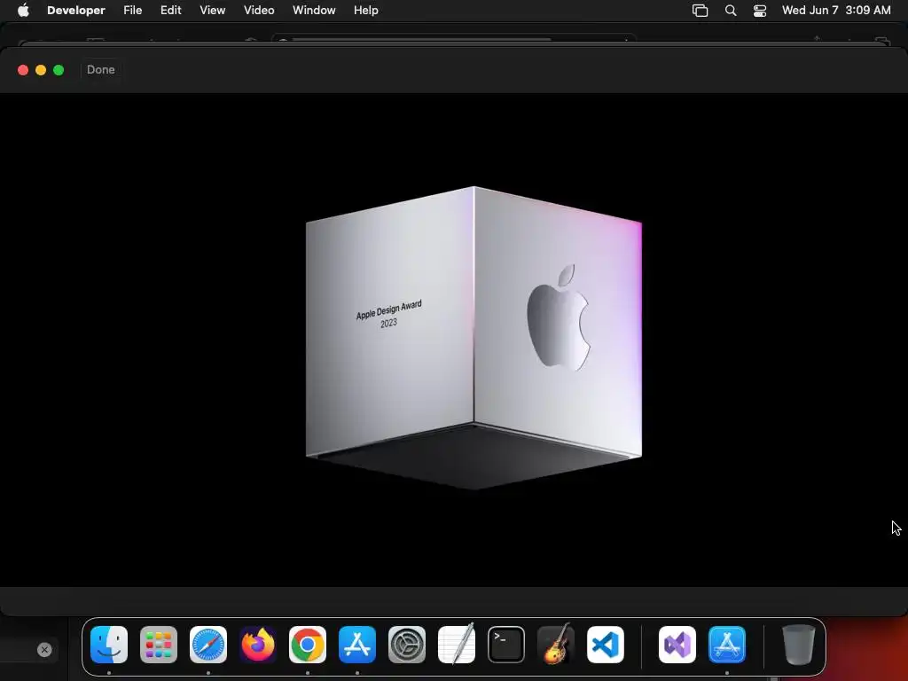Open Launchpad from the Dock
Image resolution: width=908 pixels, height=681 pixels.
click(x=159, y=645)
